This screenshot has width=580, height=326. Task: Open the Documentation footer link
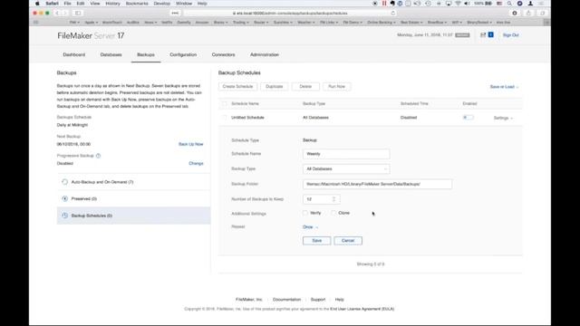(286, 300)
